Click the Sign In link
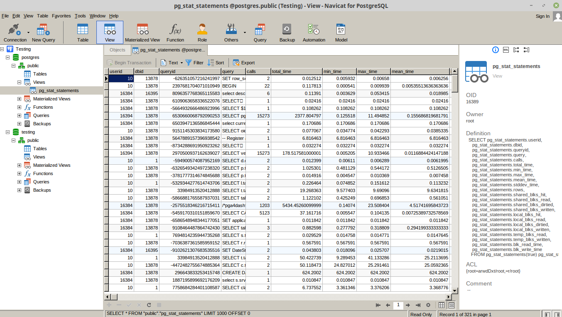This screenshot has width=562, height=317. click(x=542, y=16)
